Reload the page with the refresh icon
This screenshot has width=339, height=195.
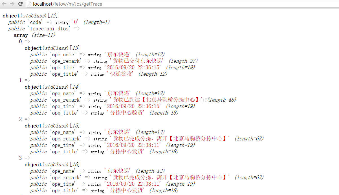(x=20, y=4)
